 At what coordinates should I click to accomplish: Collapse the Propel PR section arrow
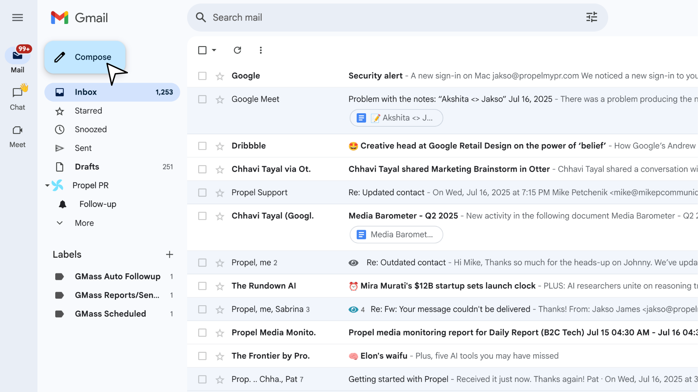point(47,185)
